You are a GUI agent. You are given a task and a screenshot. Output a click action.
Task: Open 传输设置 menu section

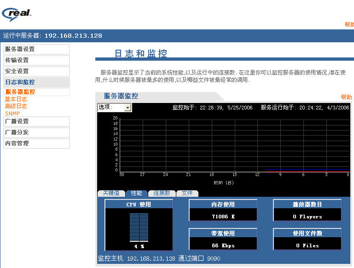click(36, 60)
